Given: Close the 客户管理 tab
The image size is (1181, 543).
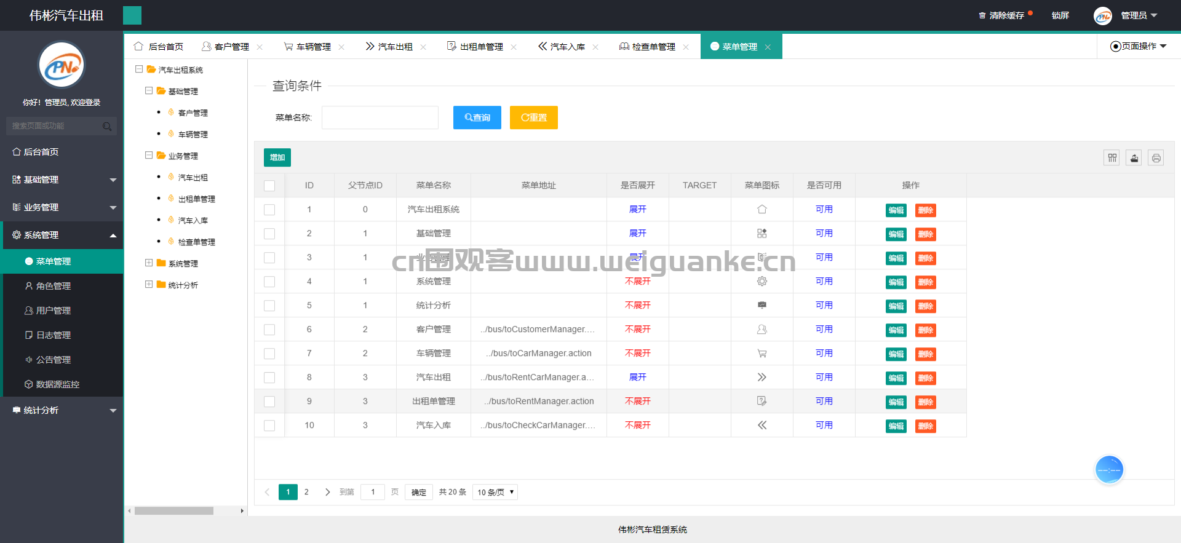Looking at the screenshot, I should pos(260,47).
